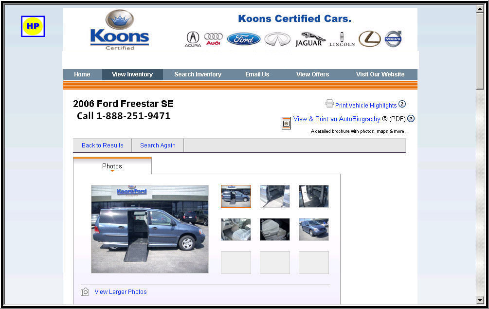Click the AutoBiography PDF brochure icon
The image size is (489, 309).
286,123
